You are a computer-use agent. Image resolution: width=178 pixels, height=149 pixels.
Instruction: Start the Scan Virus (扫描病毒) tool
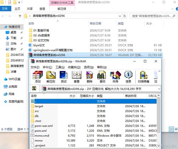pos(143,77)
